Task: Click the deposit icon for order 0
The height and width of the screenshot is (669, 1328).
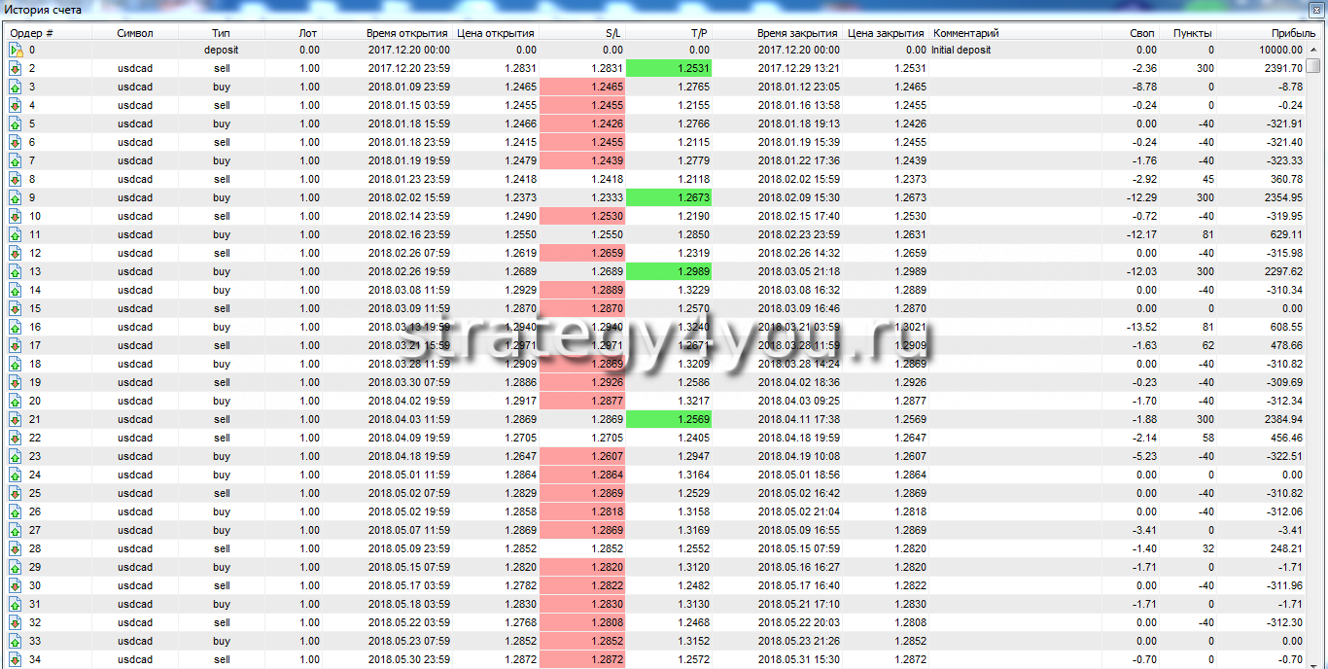Action: pyautogui.click(x=16, y=50)
